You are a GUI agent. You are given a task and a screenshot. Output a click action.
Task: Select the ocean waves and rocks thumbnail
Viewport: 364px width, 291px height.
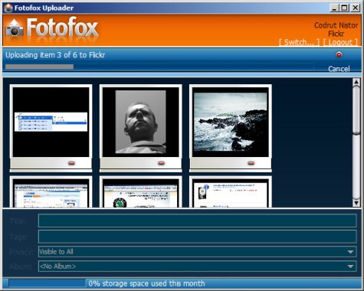click(231, 122)
